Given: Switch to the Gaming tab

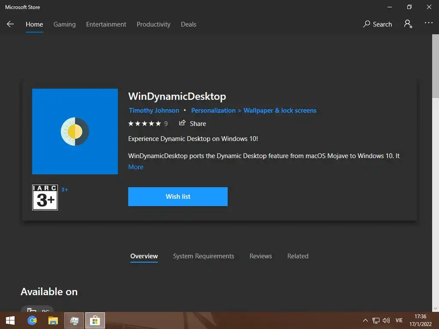Looking at the screenshot, I should pyautogui.click(x=64, y=24).
